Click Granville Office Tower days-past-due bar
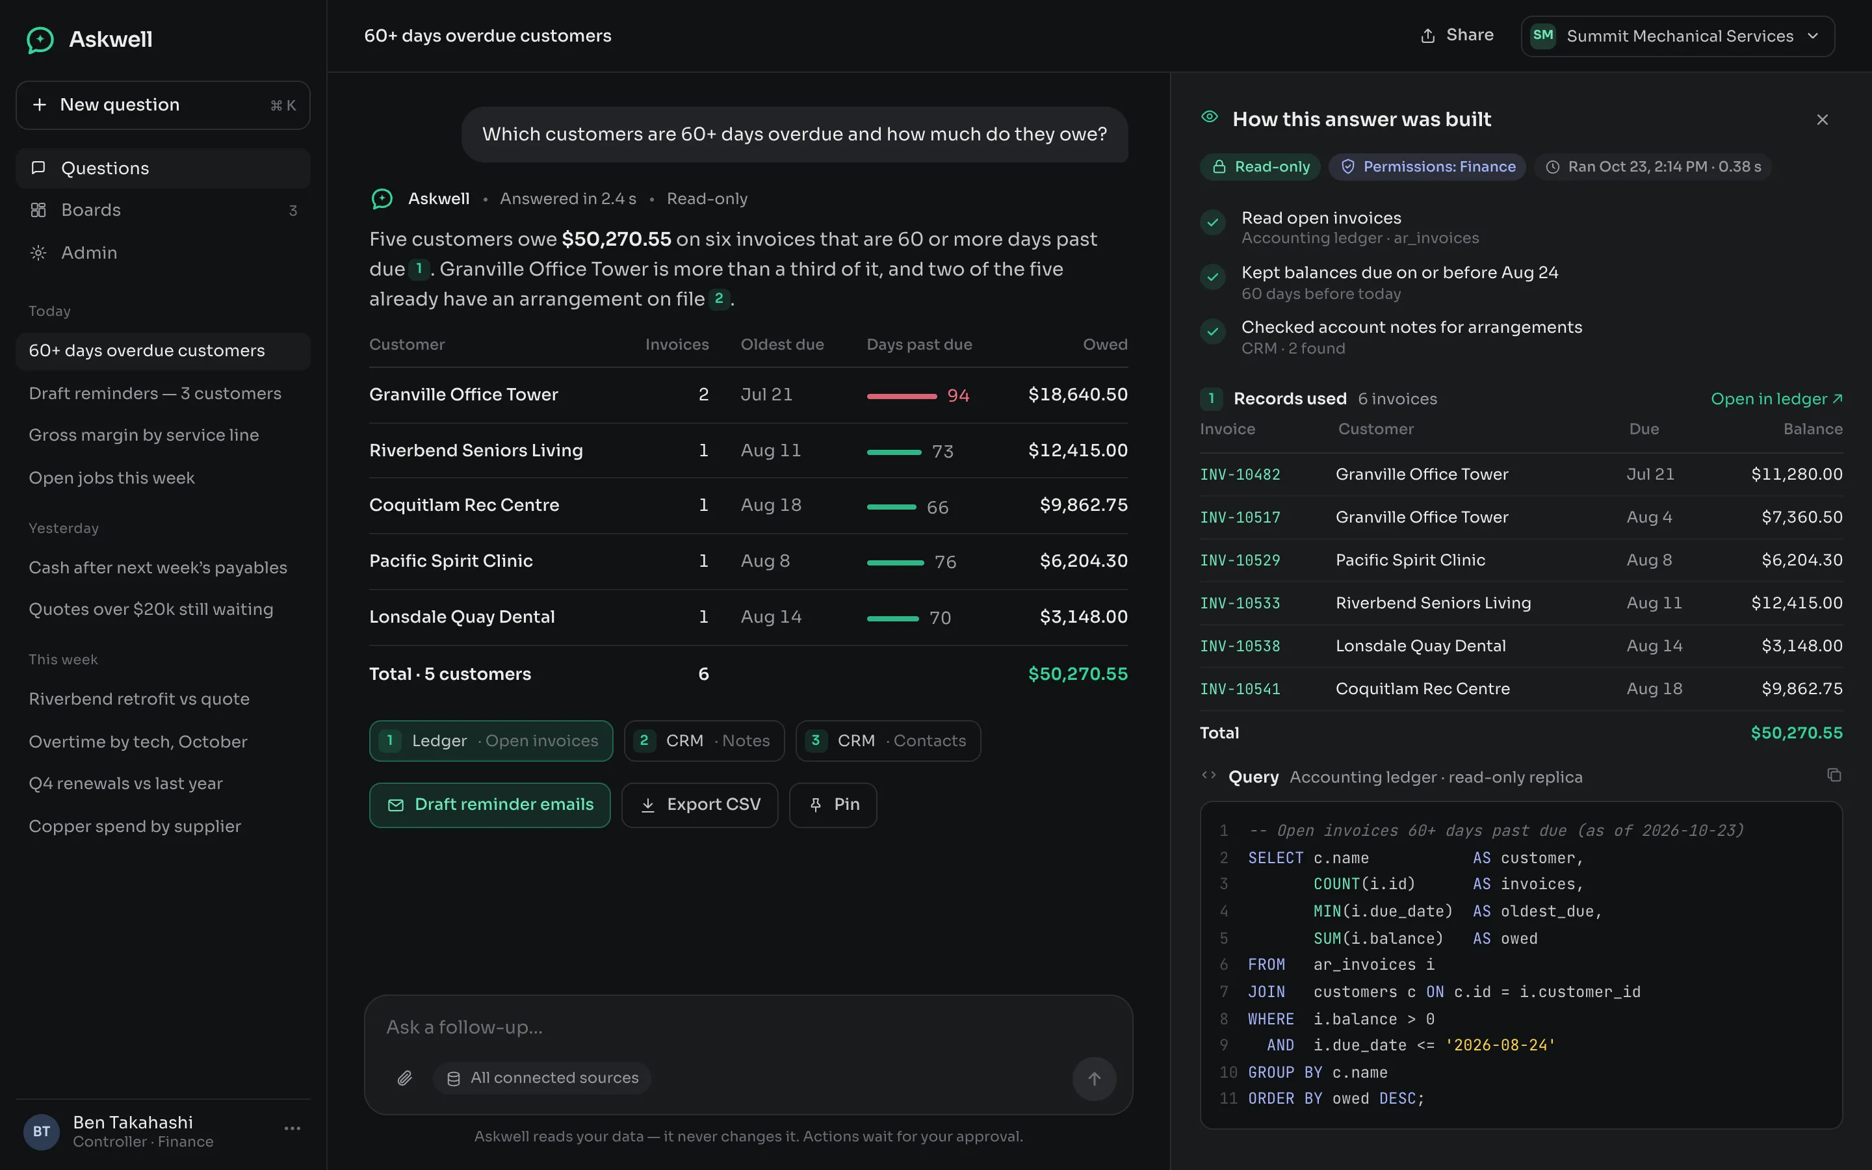The image size is (1872, 1170). [901, 396]
